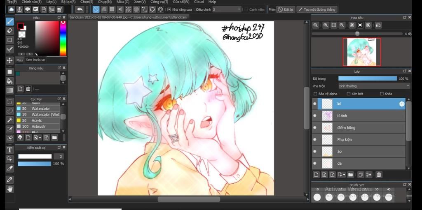
Task: Adjust the Độ trong opacity slider
Action: tap(367, 78)
